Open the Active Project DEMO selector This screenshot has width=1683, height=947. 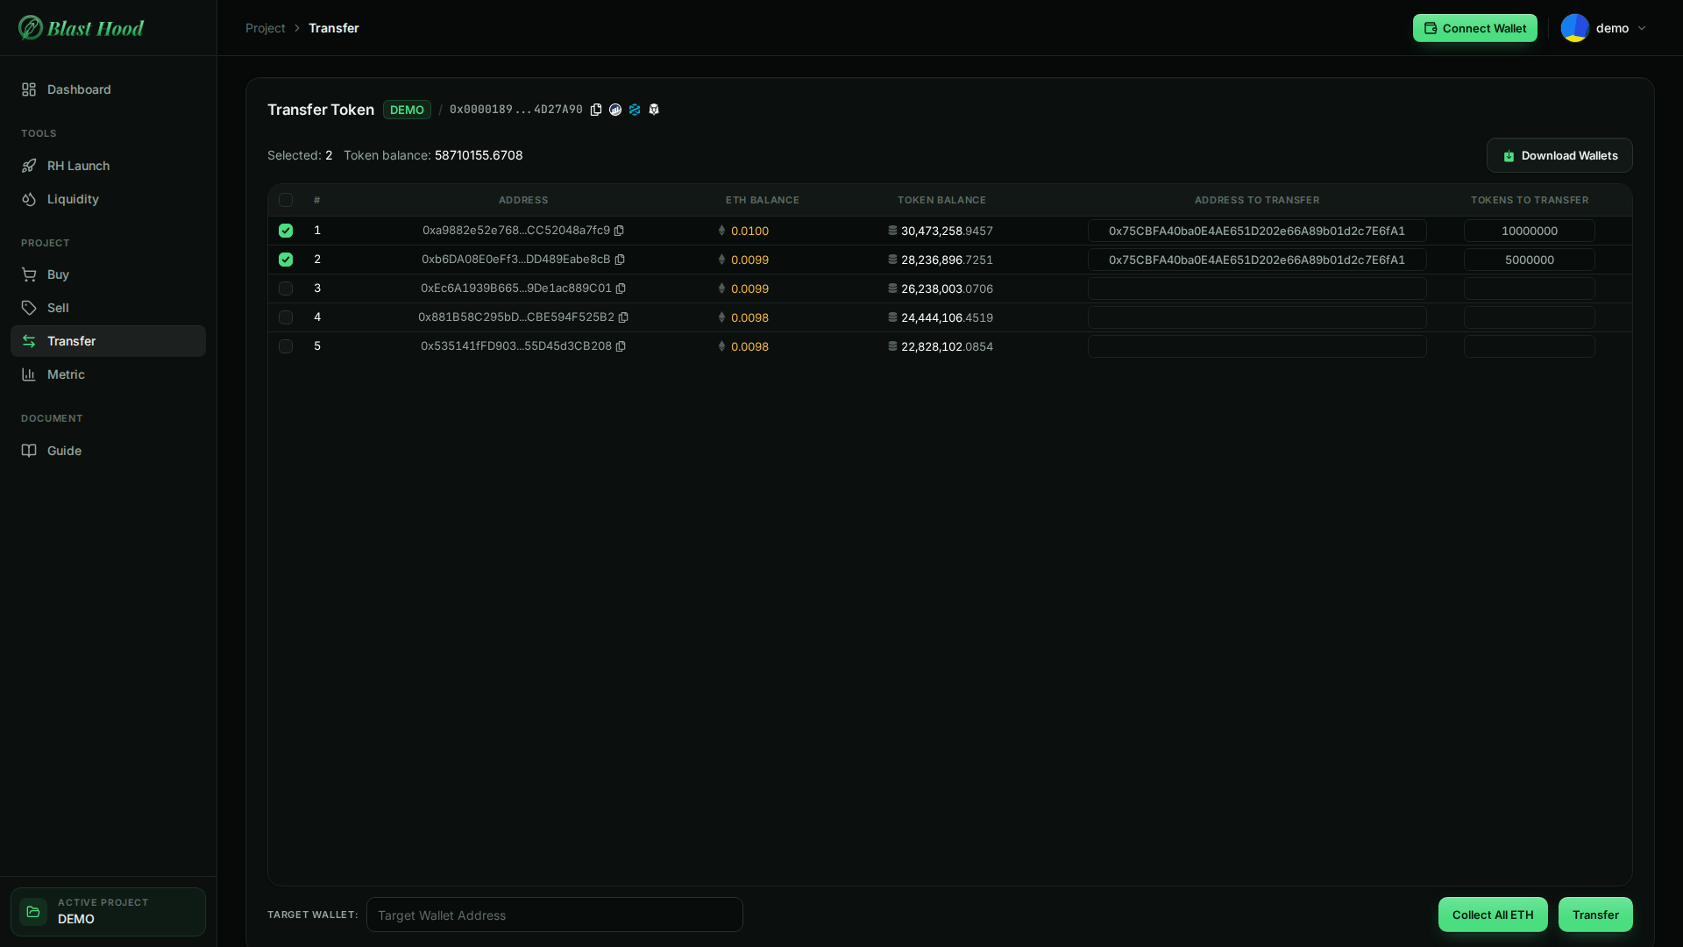pyautogui.click(x=108, y=912)
